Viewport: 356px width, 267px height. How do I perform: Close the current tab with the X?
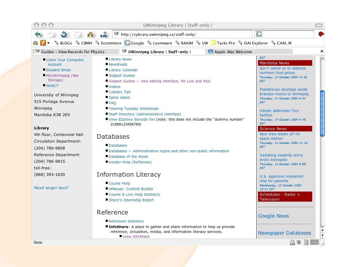(x=322, y=51)
